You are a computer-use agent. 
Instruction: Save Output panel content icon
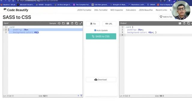tap(180, 23)
